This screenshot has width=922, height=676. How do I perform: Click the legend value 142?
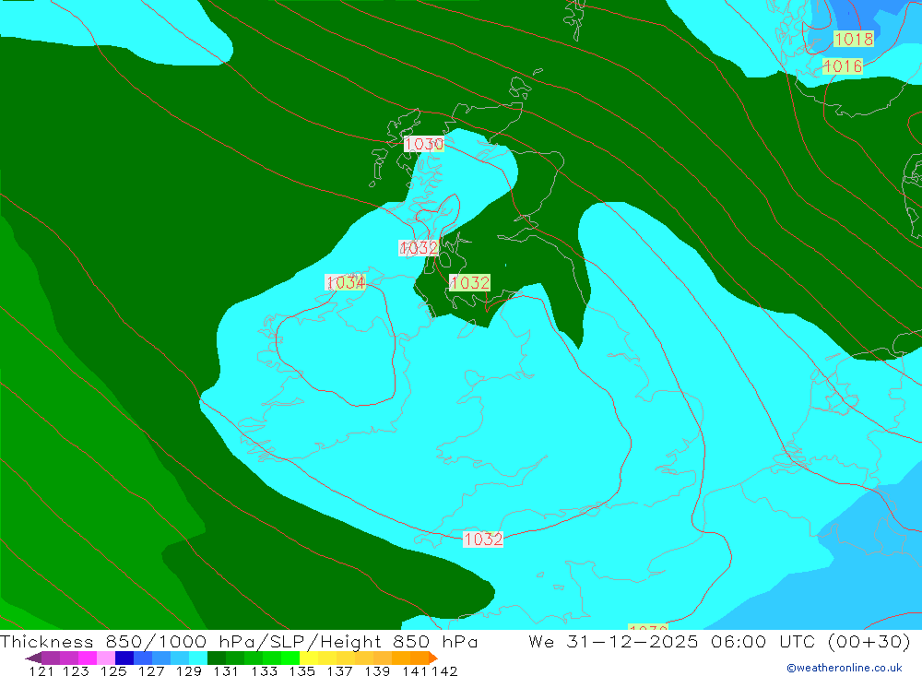444,670
